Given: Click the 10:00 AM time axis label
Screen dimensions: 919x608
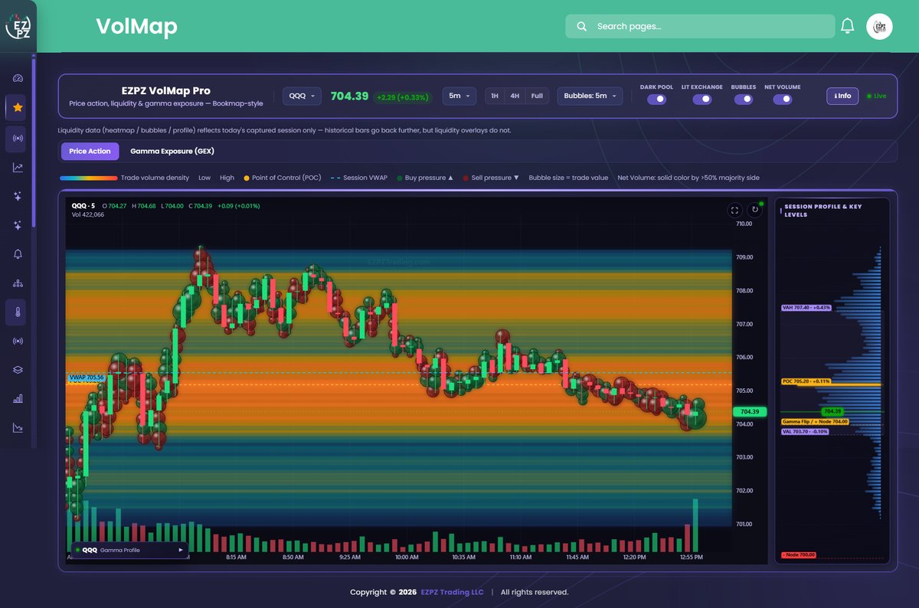Looking at the screenshot, I should [407, 557].
